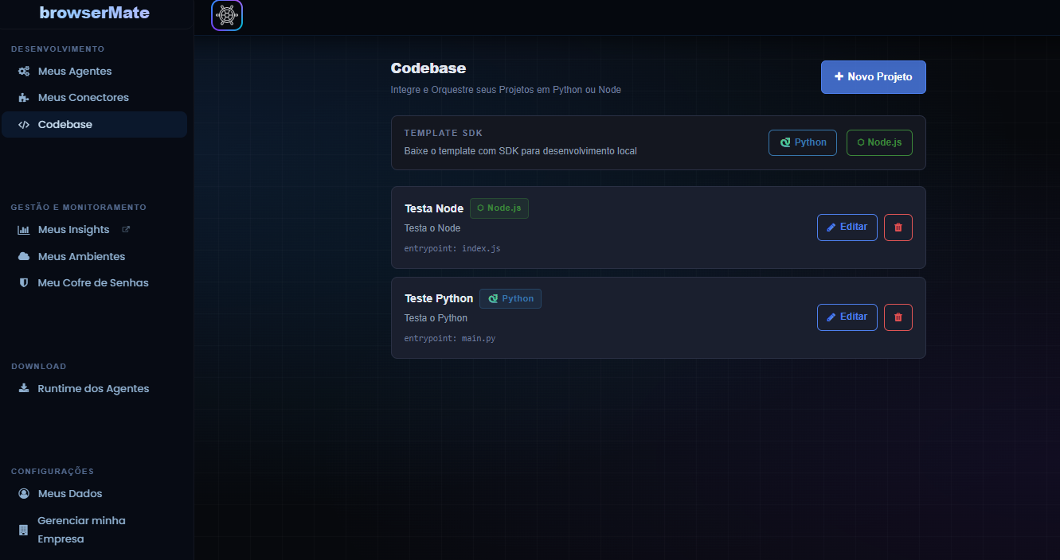
Task: Delete the Testa Node project
Action: point(898,227)
